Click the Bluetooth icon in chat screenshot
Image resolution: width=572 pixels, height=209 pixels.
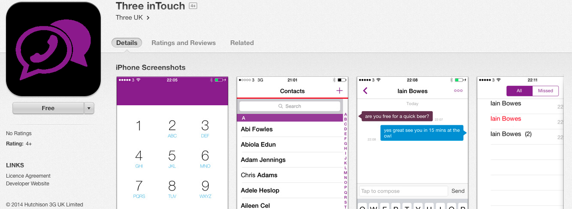(452, 80)
